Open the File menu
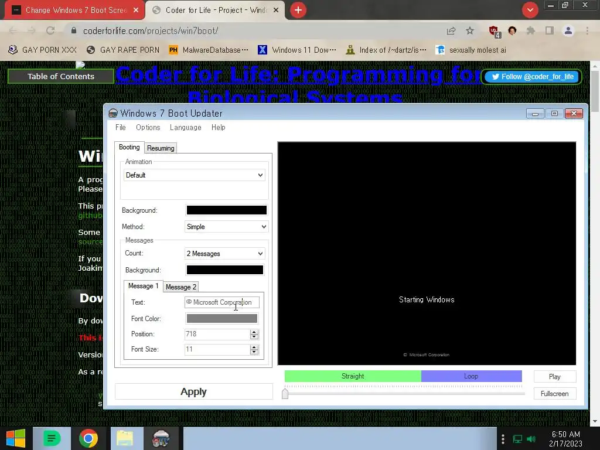 [121, 127]
